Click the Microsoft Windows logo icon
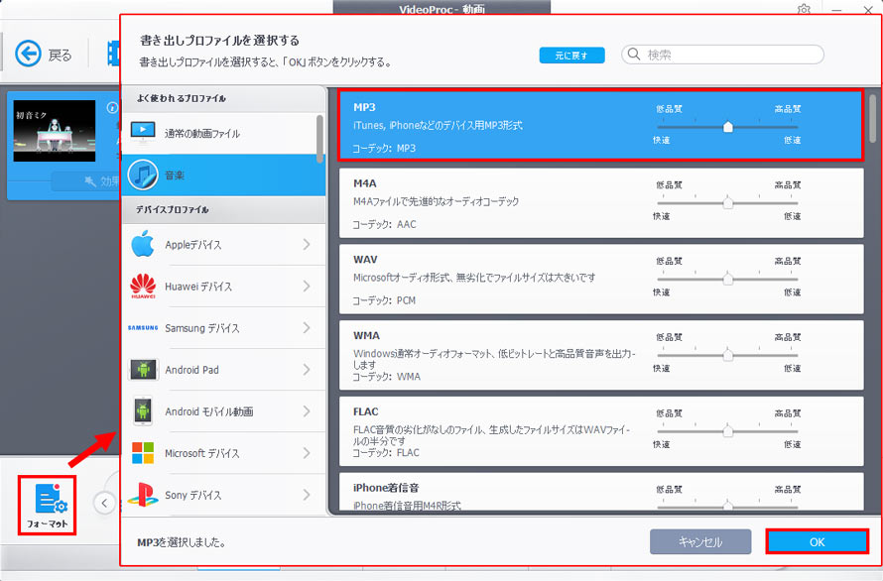Image resolution: width=883 pixels, height=581 pixels. 143,453
